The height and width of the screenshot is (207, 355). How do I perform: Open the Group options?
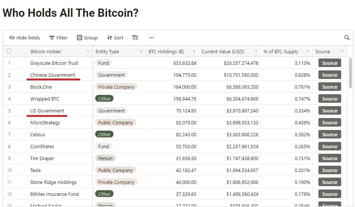(87, 38)
